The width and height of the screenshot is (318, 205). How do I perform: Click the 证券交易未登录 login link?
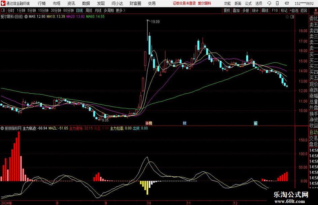click(x=184, y=3)
